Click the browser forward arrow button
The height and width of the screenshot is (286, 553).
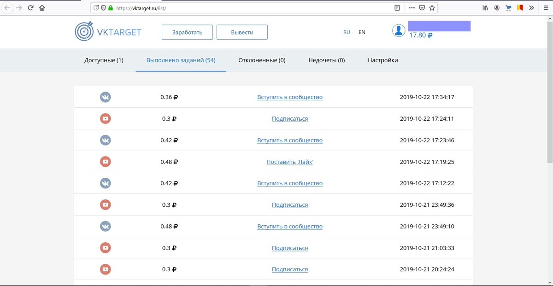point(19,8)
